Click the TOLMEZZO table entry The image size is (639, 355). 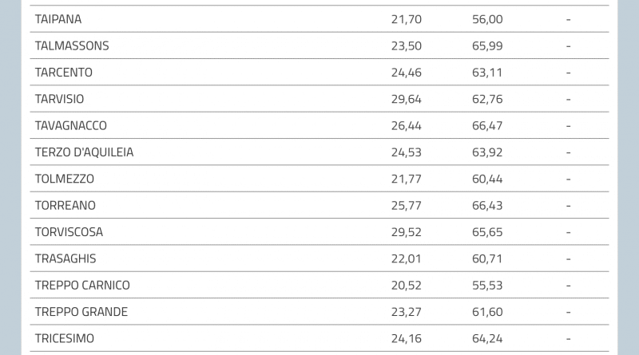click(65, 179)
